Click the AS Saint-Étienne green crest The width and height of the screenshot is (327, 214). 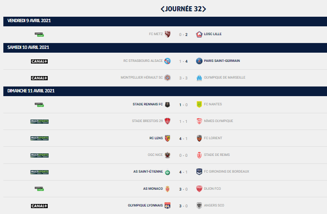click(167, 172)
